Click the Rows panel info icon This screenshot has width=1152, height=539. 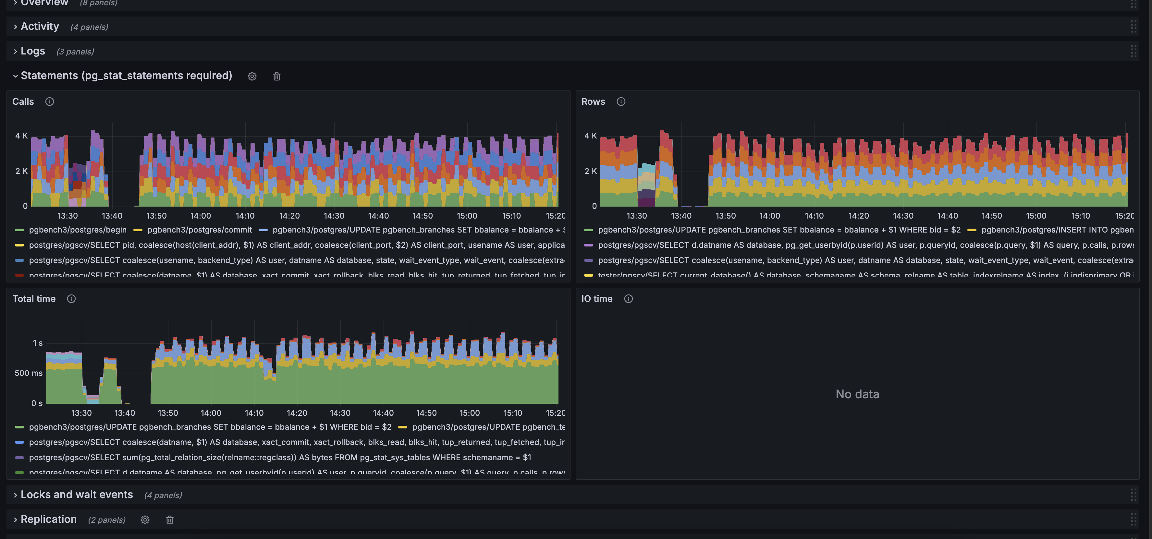click(621, 102)
